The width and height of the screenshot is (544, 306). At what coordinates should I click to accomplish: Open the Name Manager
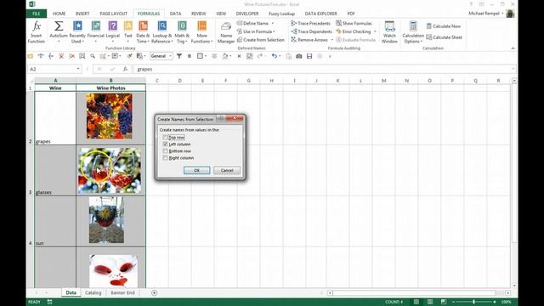[226, 32]
